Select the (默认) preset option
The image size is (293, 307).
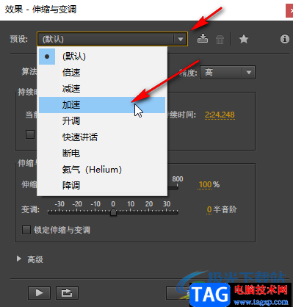tap(102, 57)
